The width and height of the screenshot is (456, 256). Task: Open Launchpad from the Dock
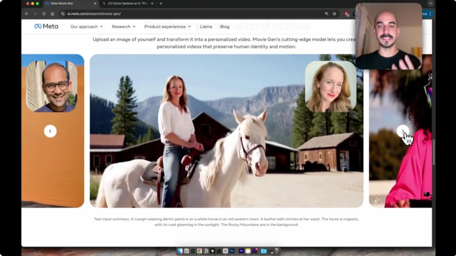coord(186,251)
